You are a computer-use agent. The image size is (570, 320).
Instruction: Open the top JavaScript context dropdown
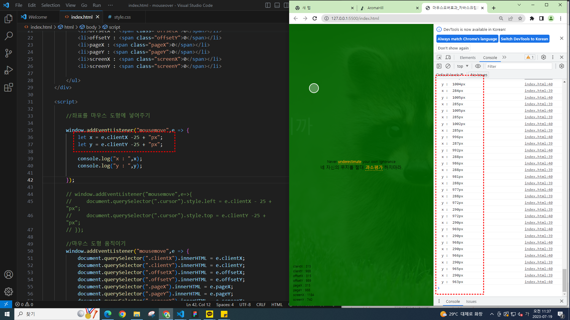click(463, 66)
